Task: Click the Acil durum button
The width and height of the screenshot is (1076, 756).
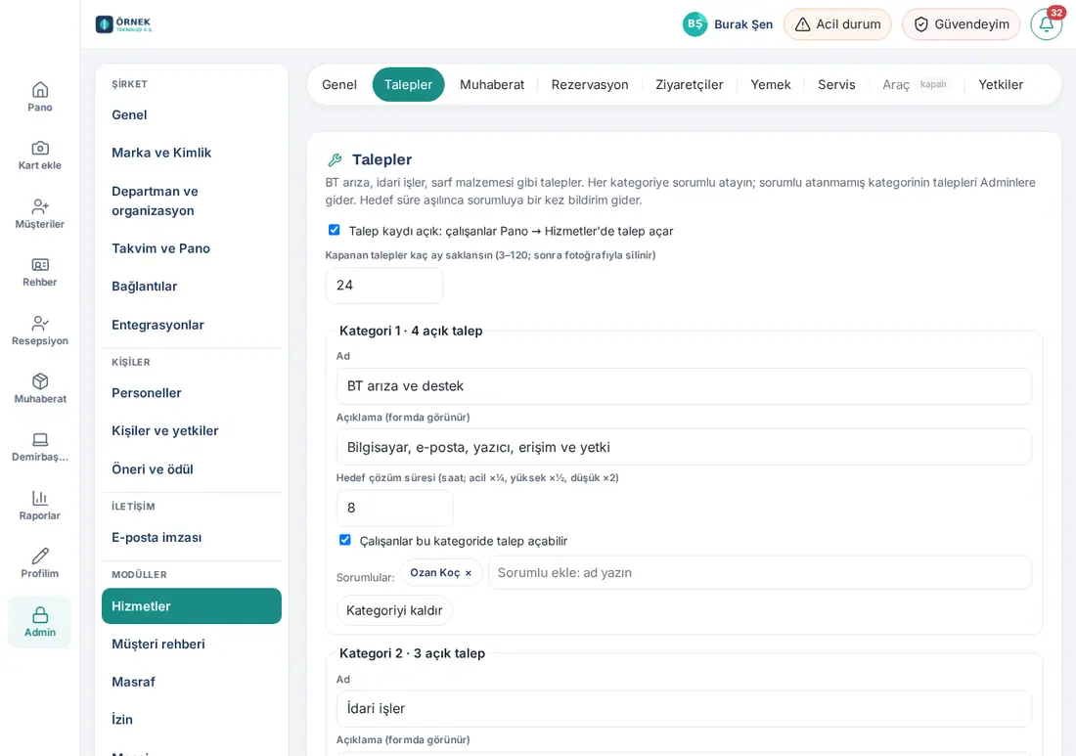Action: (x=838, y=24)
